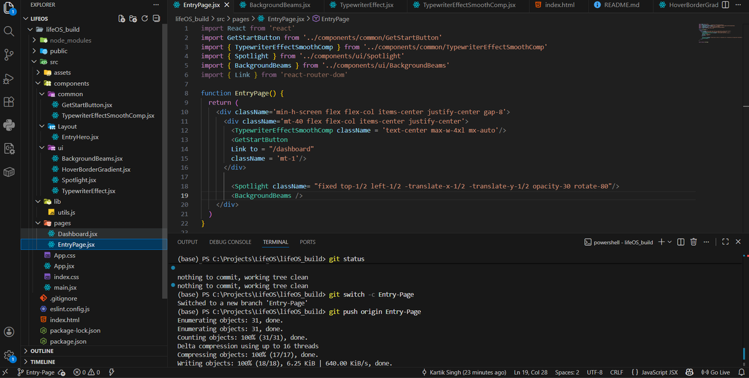This screenshot has height=378, width=749.
Task: Close the EntryPage.jsx editor tab
Action: point(227,5)
